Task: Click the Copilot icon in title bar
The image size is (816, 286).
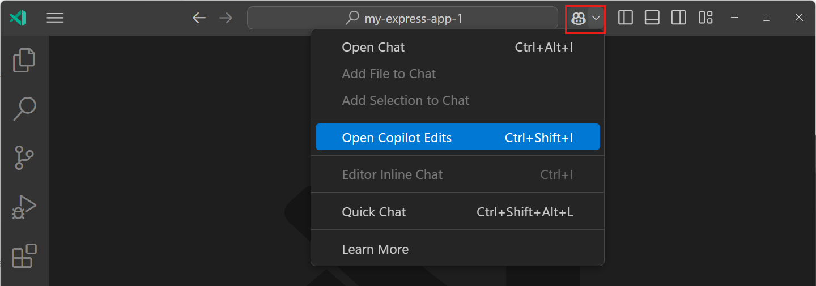Action: pos(578,18)
